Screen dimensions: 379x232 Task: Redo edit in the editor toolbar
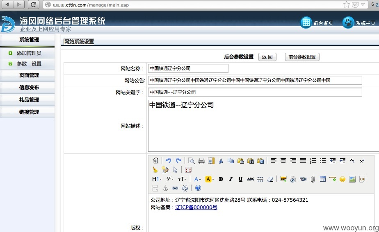pos(178,161)
